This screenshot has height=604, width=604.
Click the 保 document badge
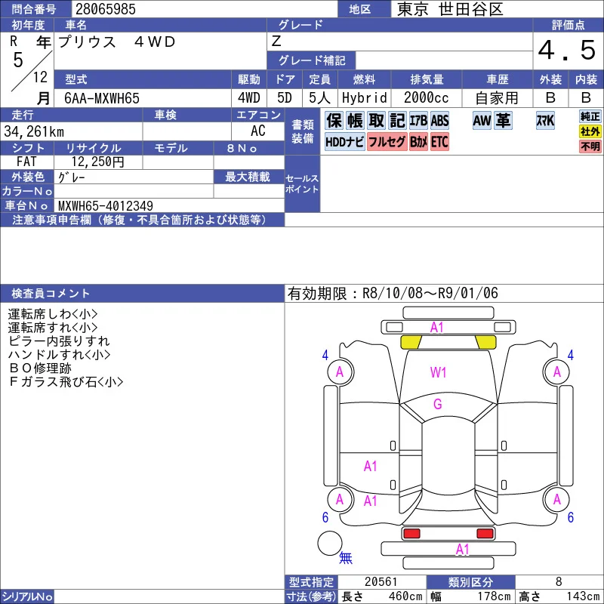[334, 121]
